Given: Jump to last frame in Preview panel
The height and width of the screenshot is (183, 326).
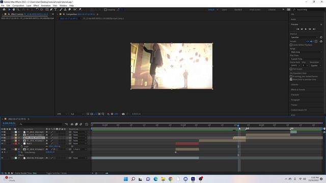Looking at the screenshot, I should tap(314, 29).
